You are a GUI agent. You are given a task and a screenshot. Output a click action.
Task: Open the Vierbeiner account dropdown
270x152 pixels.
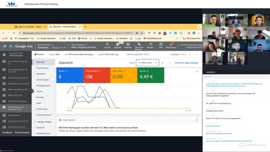(x=52, y=47)
